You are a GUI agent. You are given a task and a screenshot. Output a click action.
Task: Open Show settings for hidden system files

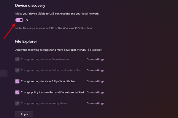(95, 70)
